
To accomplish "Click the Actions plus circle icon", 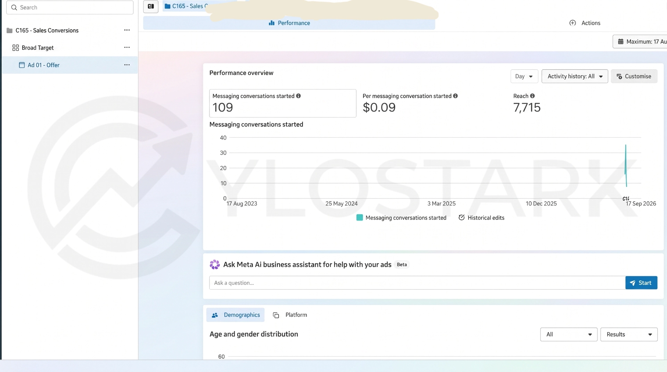I will point(573,23).
